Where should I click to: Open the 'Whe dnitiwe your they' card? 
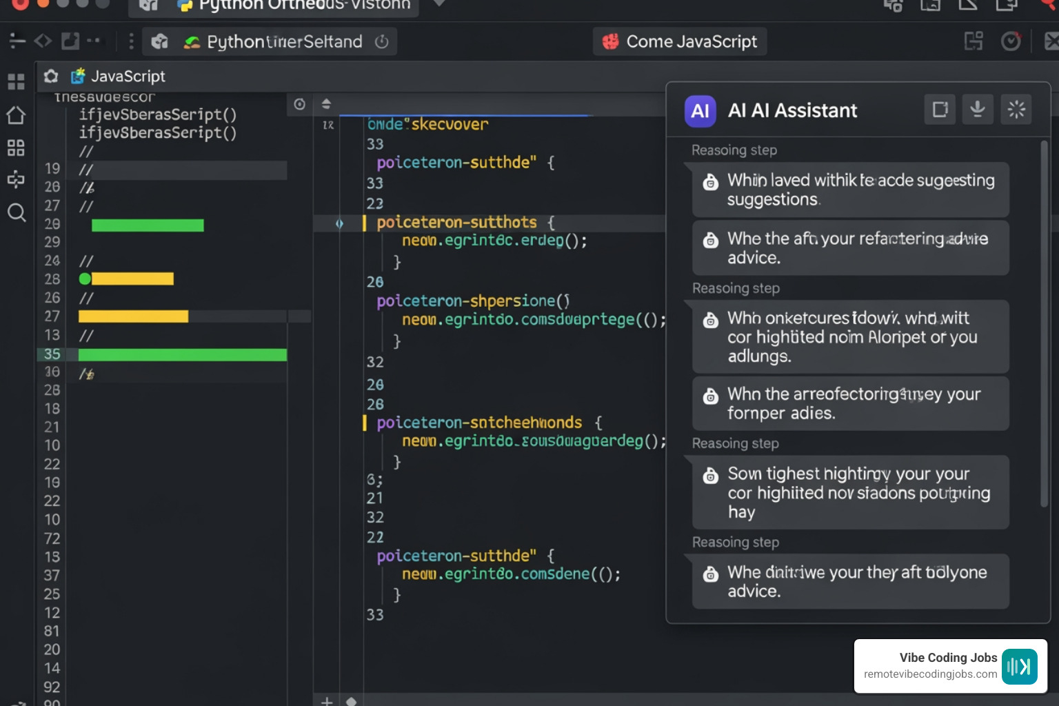(851, 581)
